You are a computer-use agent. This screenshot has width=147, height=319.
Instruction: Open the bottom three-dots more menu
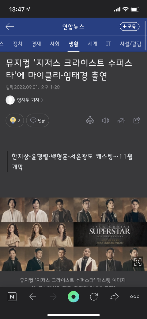click(x=135, y=297)
